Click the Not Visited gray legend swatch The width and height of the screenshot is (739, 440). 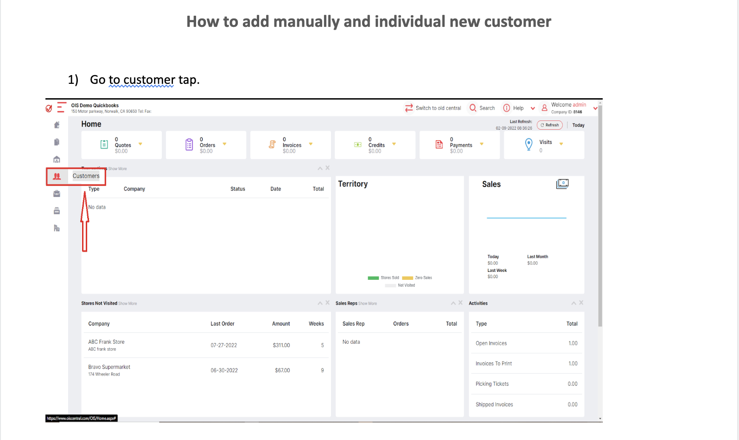pos(390,285)
